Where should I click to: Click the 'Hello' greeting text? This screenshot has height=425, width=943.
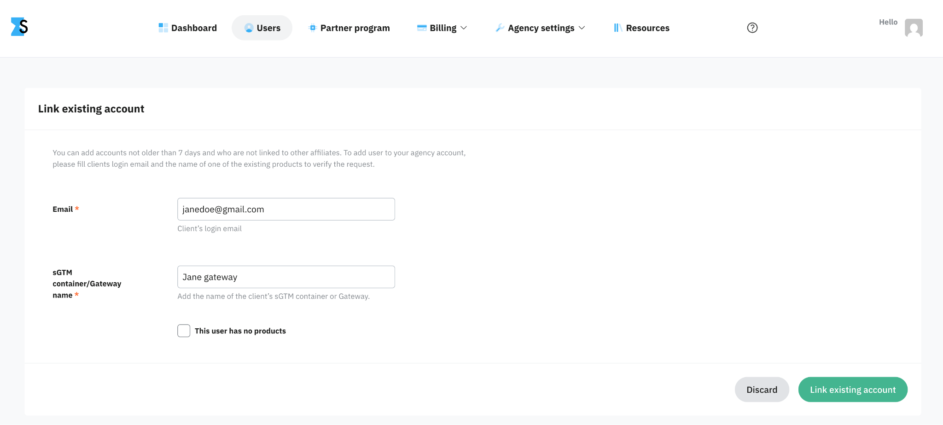point(888,22)
